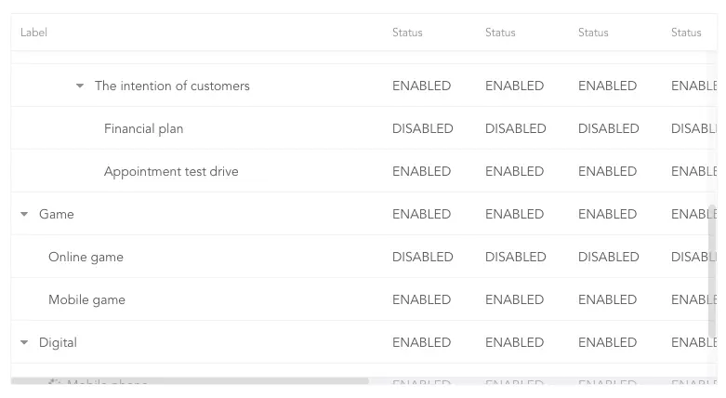
Task: Select the Financial plan row label
Action: 143,128
